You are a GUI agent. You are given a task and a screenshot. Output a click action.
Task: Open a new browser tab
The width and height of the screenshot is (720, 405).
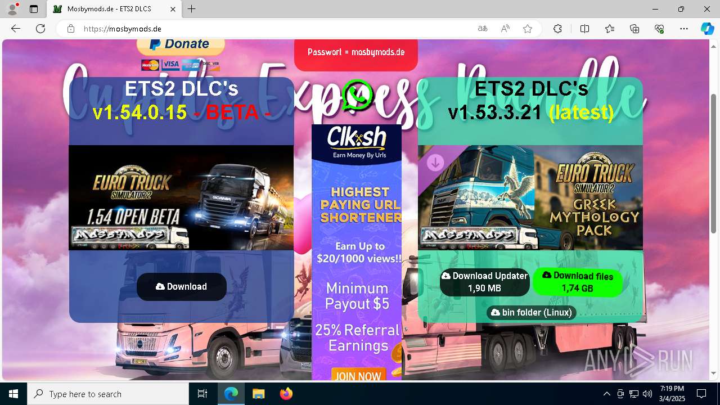(192, 9)
